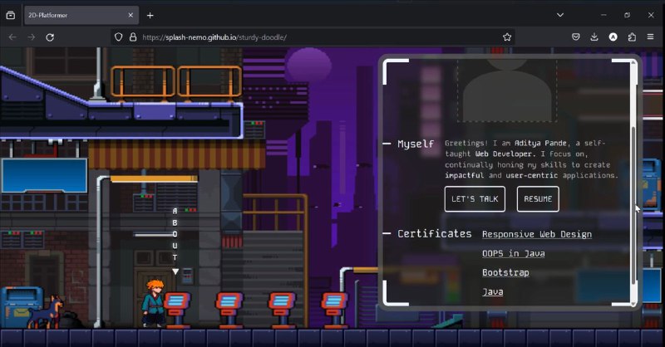The width and height of the screenshot is (665, 347).
Task: Select the 2D-Platformer tab
Action: pos(81,15)
